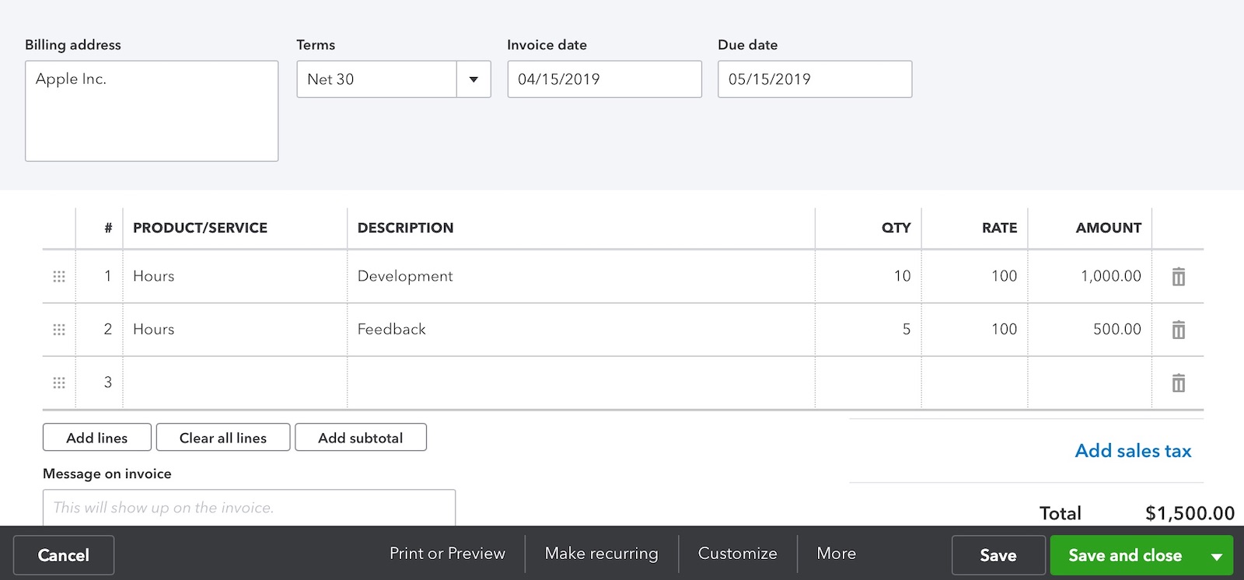Screen dimensions: 1244x580
Task: Click the Billing address text box
Action: (152, 111)
